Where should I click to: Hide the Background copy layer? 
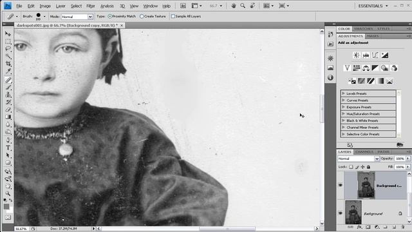341,186
